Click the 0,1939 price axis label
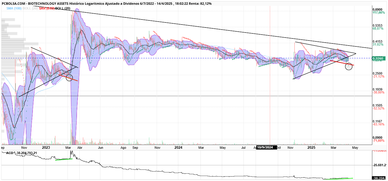 pyautogui.click(x=377, y=89)
